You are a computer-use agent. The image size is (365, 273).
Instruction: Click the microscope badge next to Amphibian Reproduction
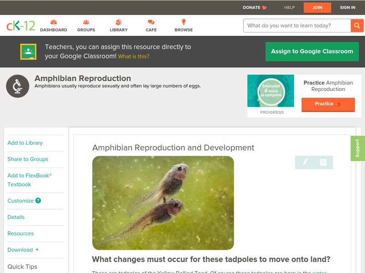17,86
